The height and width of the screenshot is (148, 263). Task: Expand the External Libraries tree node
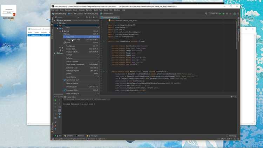pos(55,53)
